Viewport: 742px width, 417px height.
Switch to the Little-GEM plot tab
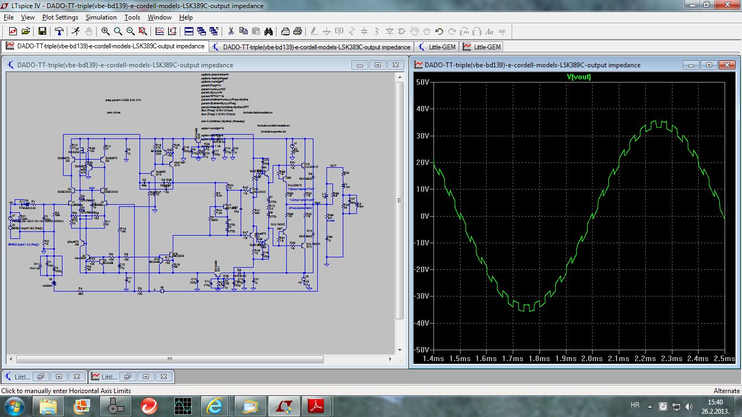pos(482,47)
